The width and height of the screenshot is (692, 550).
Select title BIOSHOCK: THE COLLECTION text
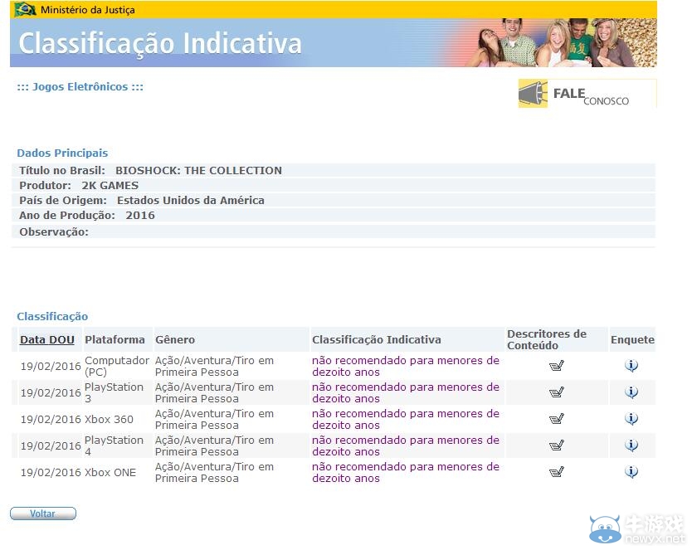[x=198, y=170]
